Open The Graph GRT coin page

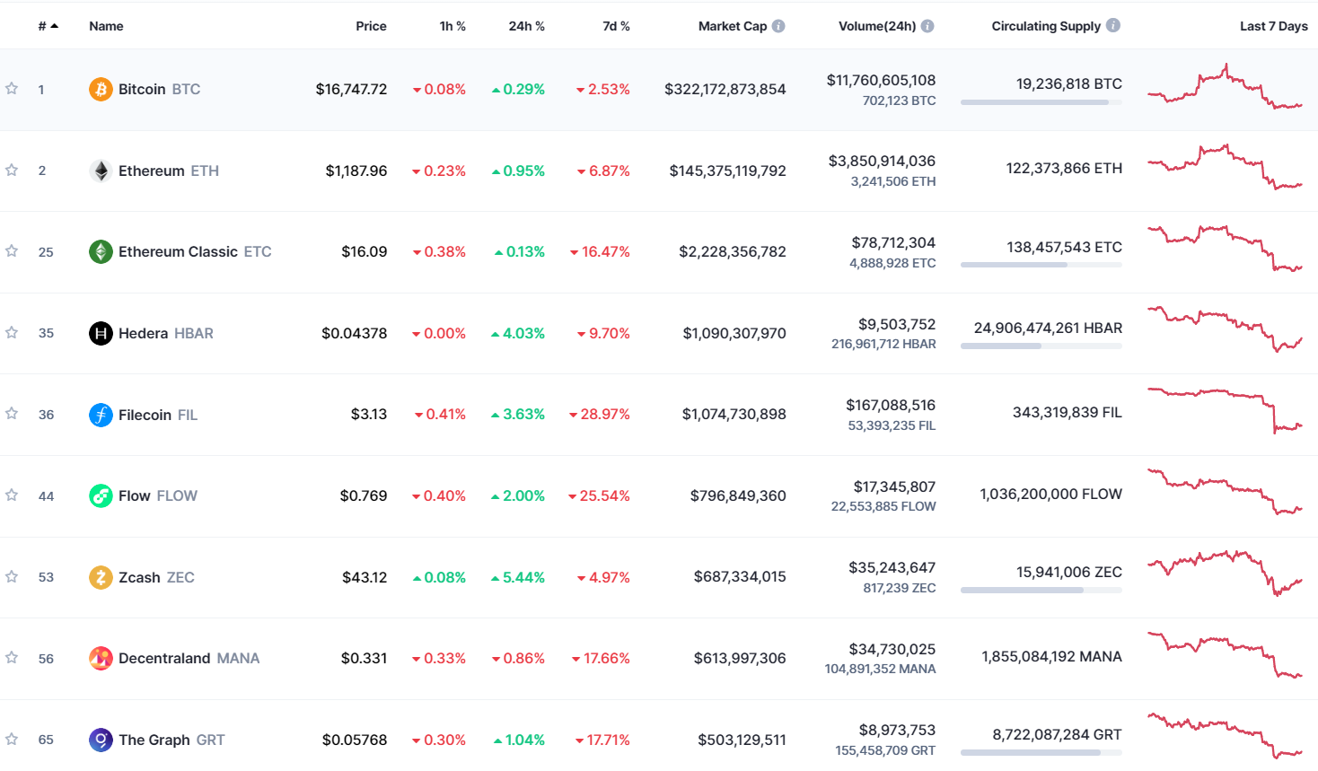171,740
